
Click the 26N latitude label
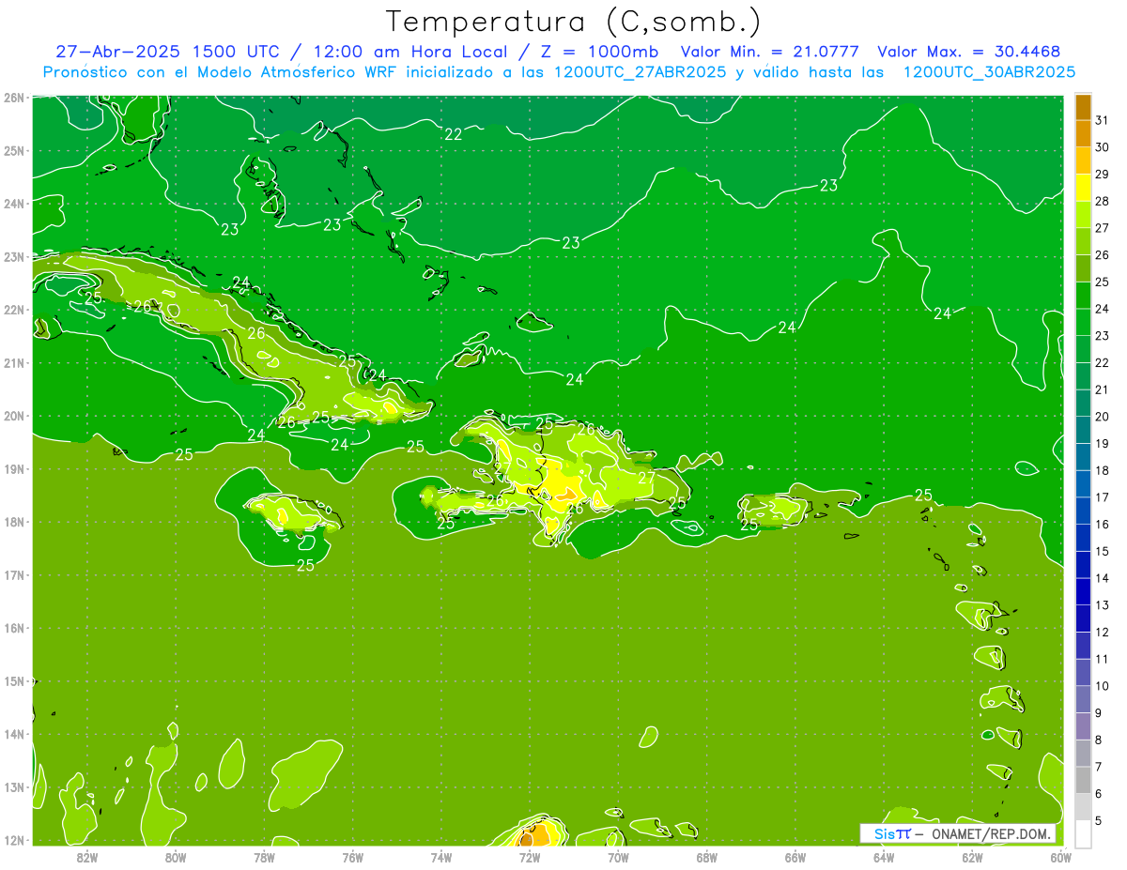[14, 98]
